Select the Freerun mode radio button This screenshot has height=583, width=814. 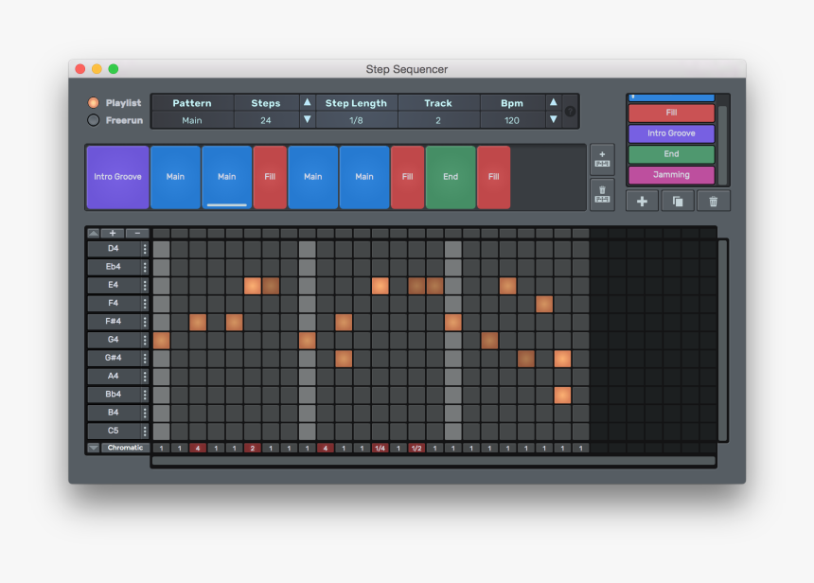(94, 120)
